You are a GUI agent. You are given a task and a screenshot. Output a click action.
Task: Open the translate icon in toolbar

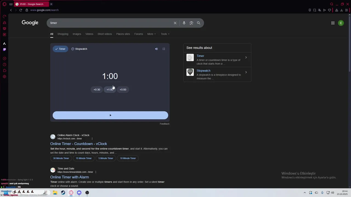pos(320,10)
